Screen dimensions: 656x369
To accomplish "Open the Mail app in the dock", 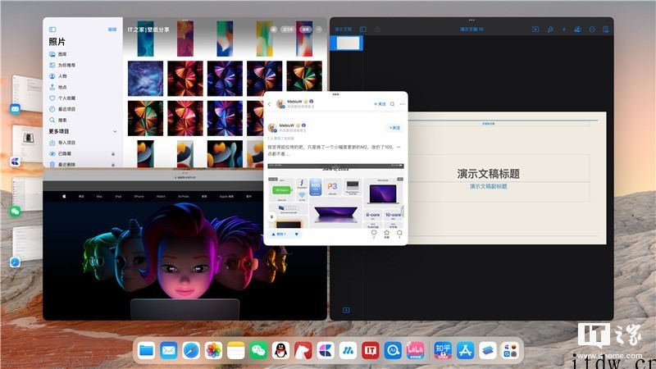I will [169, 351].
